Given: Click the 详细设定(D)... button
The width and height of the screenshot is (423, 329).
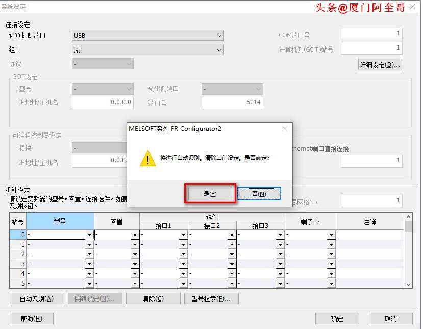Looking at the screenshot, I should tap(380, 65).
